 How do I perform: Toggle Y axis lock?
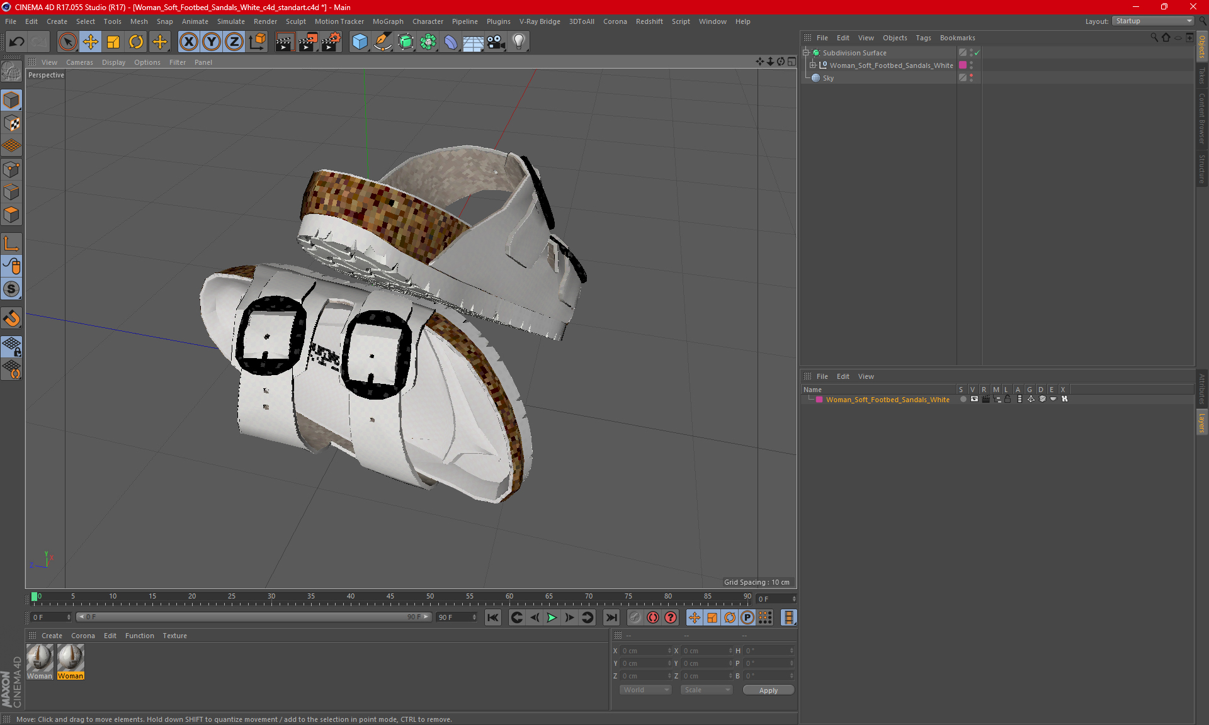(212, 42)
